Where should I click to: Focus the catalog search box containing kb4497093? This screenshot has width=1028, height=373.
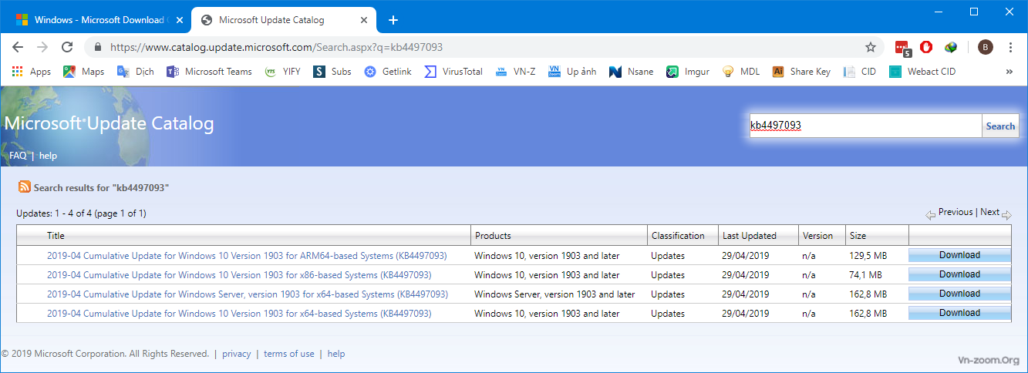[x=865, y=126]
